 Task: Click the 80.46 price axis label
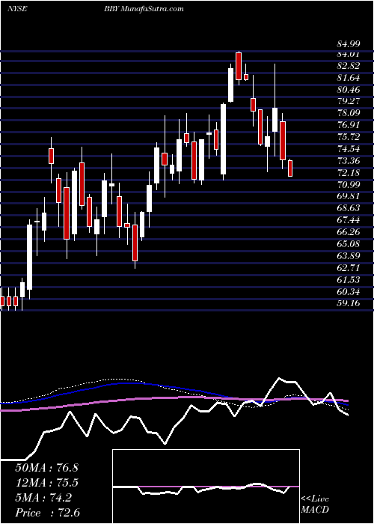coord(348,89)
